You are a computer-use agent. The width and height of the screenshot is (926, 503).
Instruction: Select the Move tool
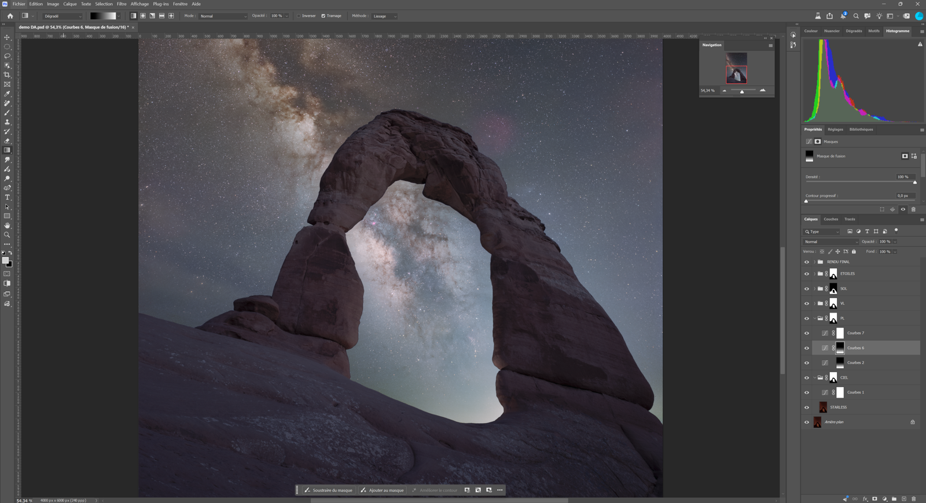pyautogui.click(x=7, y=38)
